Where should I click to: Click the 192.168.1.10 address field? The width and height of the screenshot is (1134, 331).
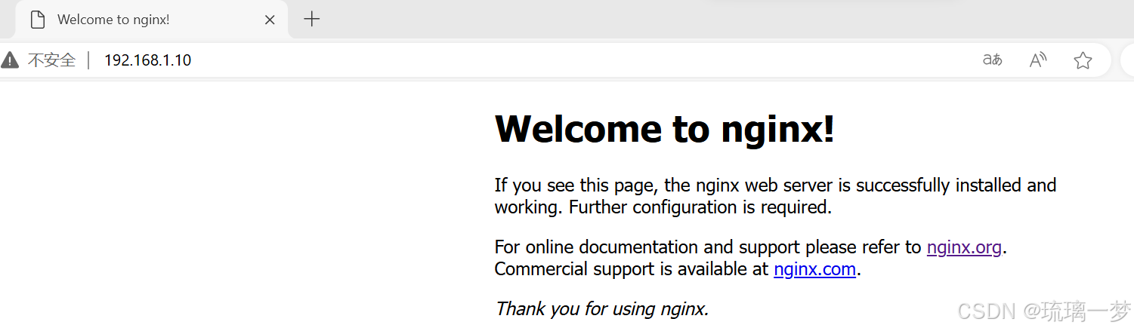[147, 60]
